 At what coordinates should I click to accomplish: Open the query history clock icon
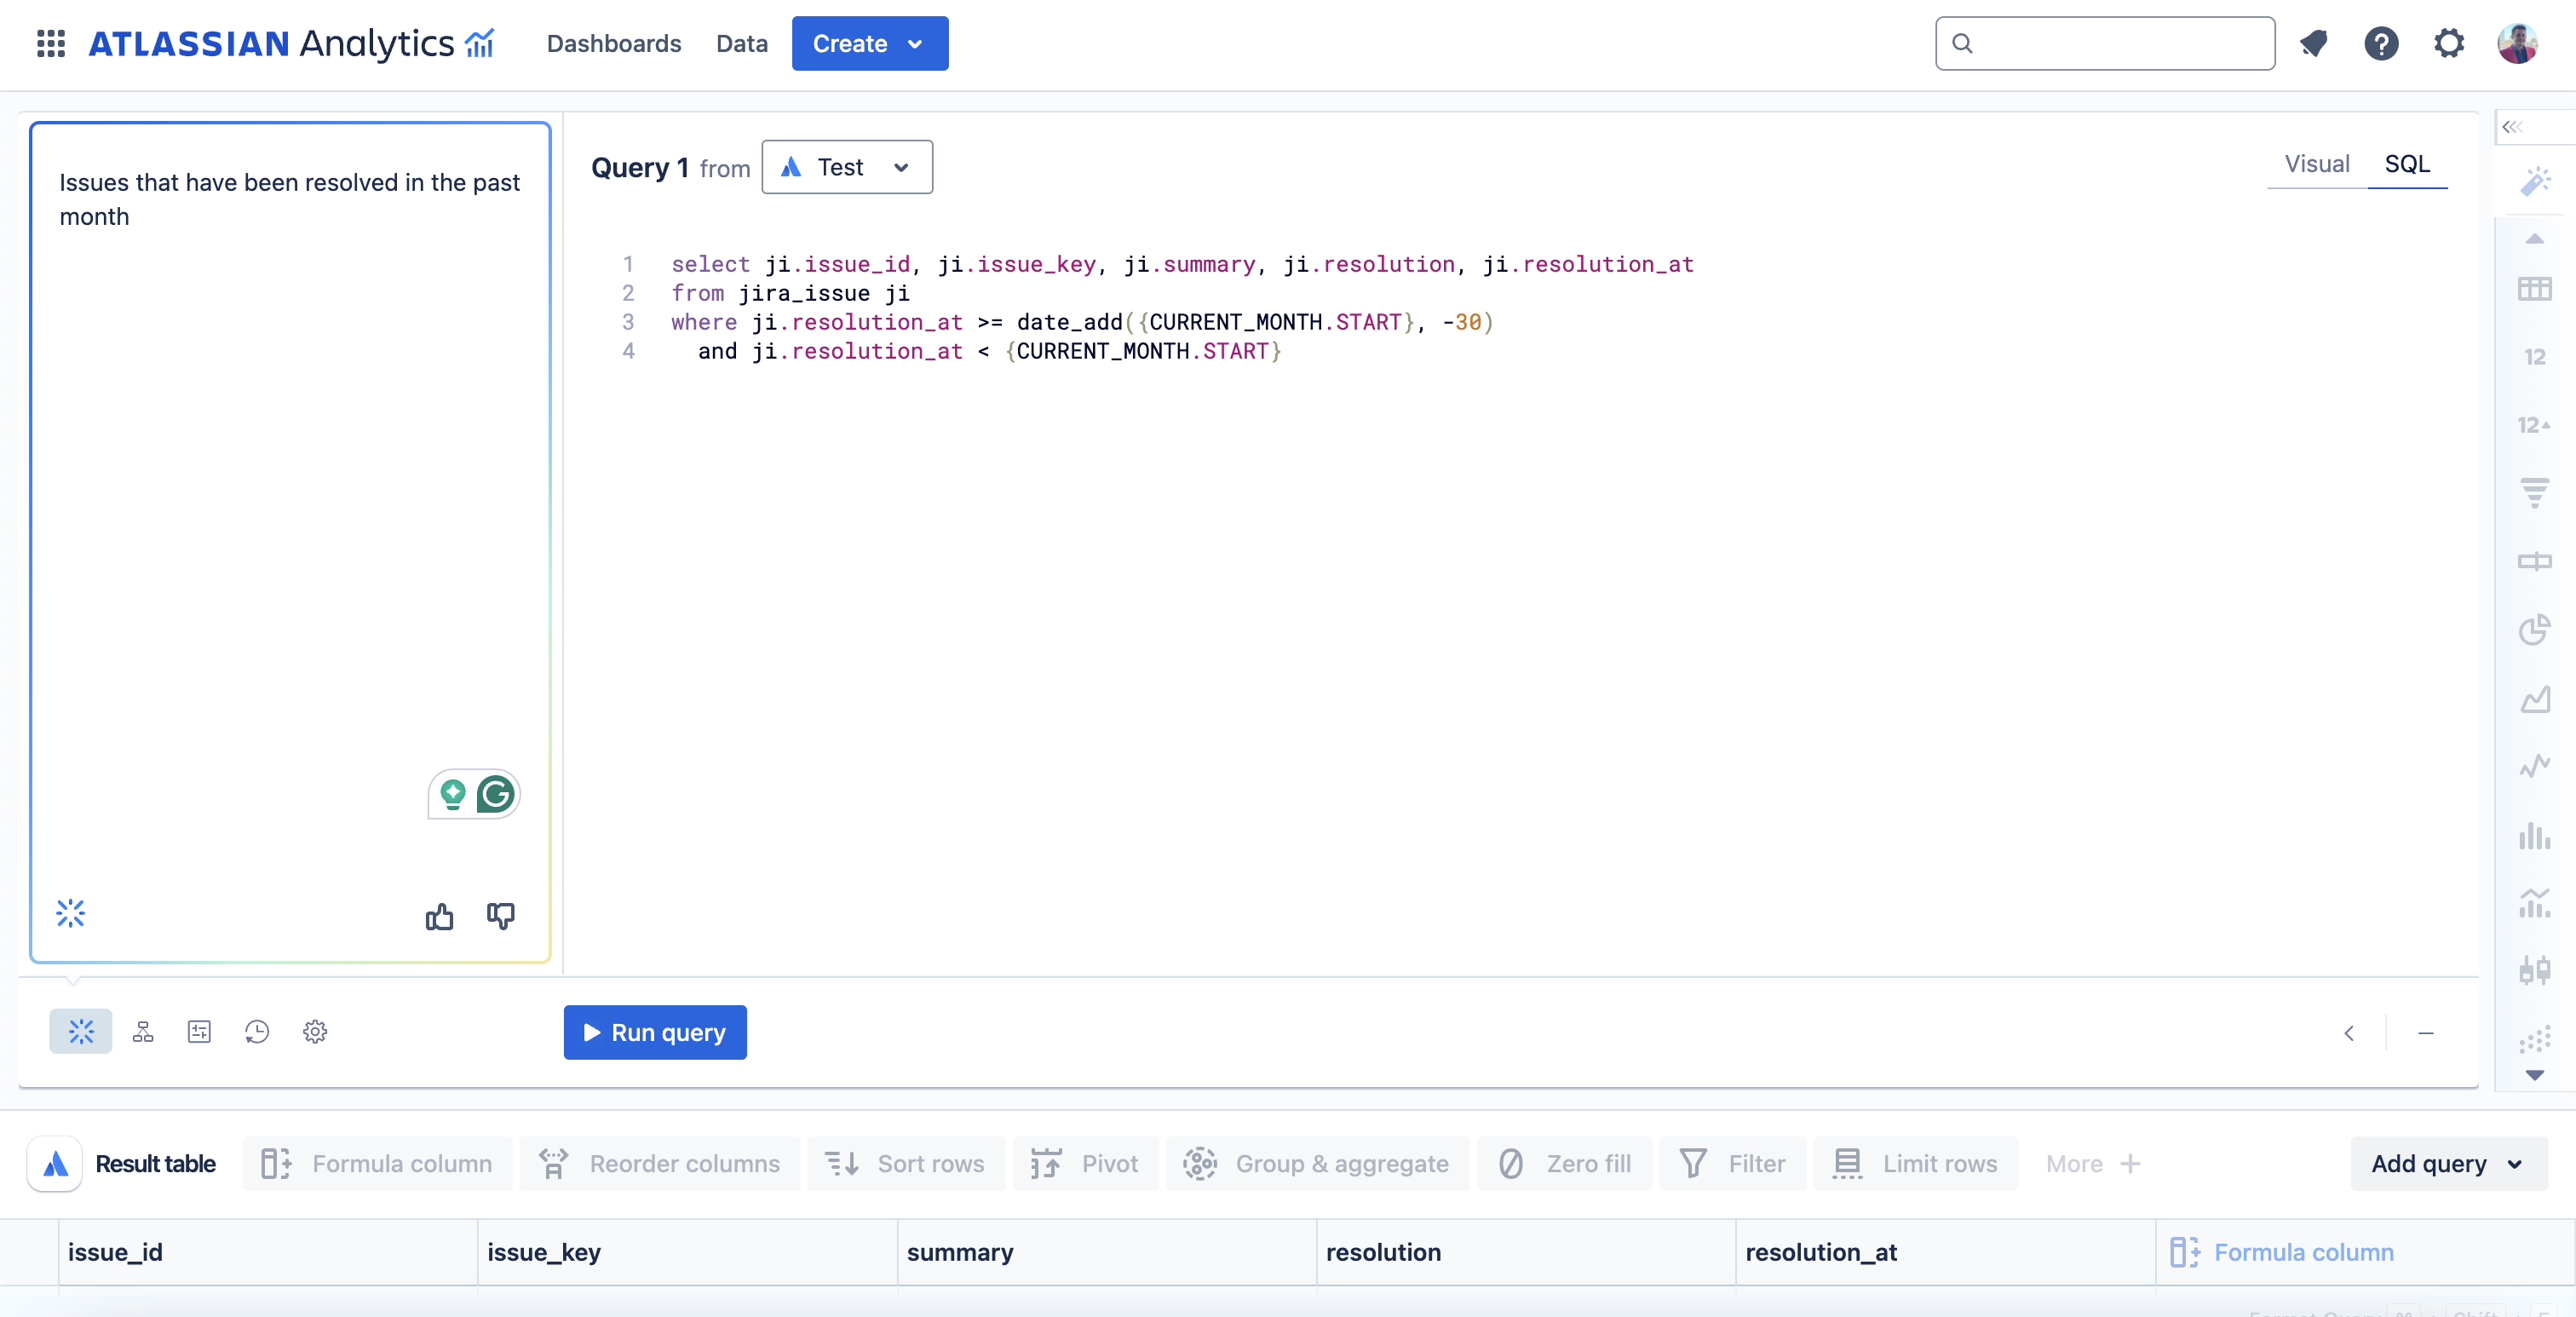point(257,1031)
